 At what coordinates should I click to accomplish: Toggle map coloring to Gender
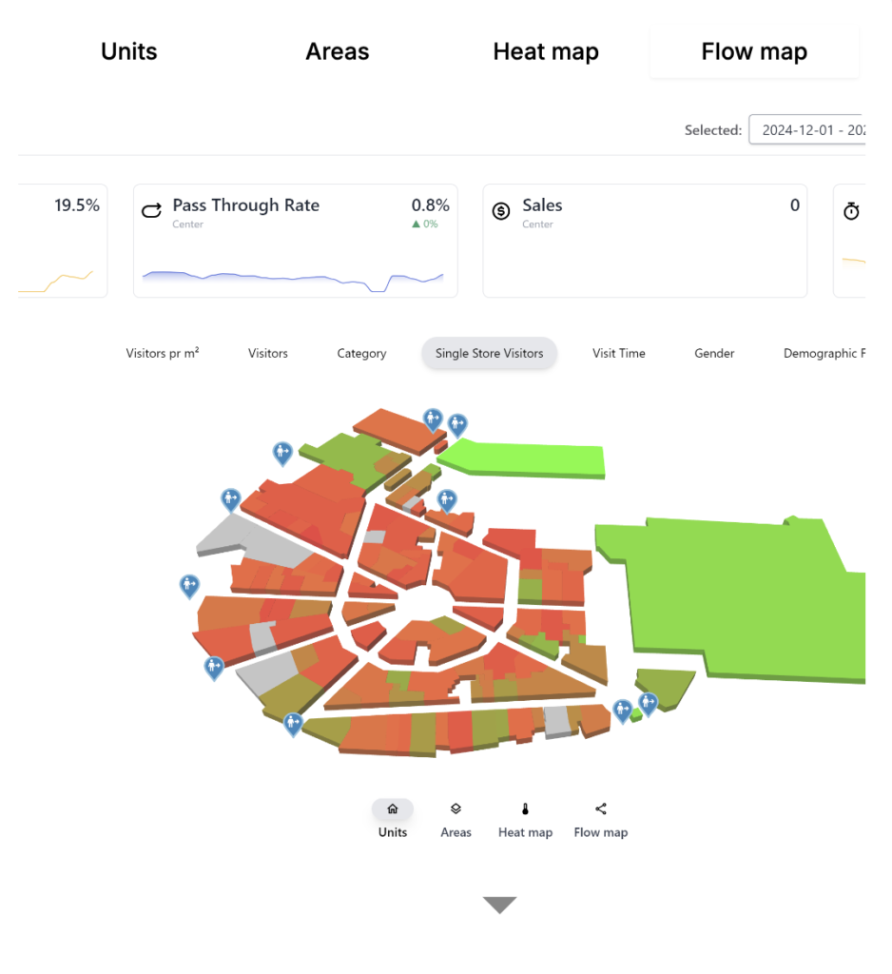click(x=714, y=353)
